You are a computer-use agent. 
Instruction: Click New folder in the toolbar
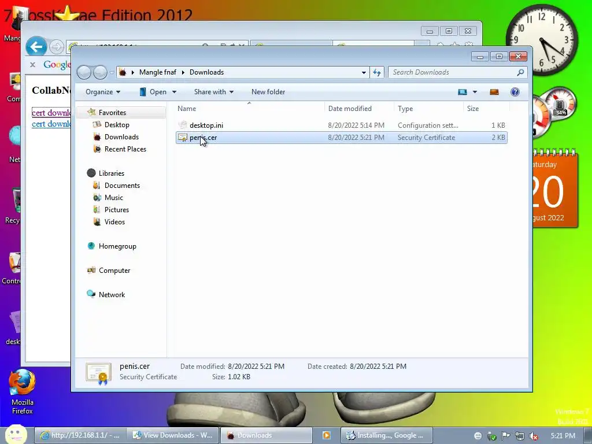[268, 92]
